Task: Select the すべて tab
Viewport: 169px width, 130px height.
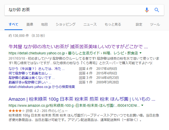Action: 14,24
